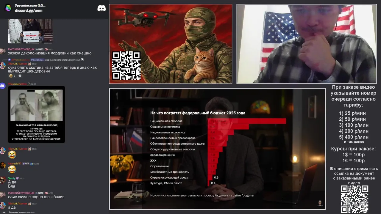Click the source note mentioning сайте Госдумы

(x=202, y=195)
